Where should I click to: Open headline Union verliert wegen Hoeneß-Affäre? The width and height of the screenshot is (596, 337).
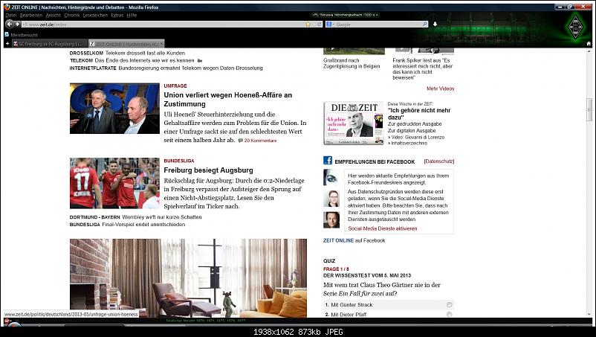click(227, 99)
